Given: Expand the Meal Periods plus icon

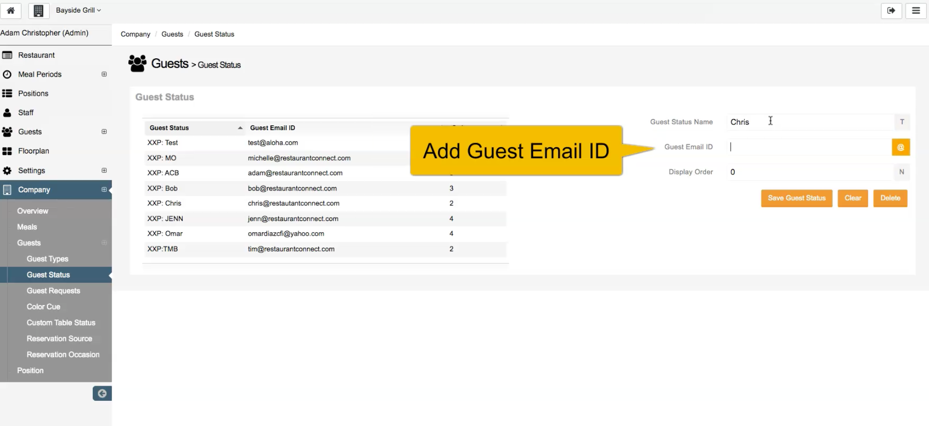Looking at the screenshot, I should (x=104, y=74).
